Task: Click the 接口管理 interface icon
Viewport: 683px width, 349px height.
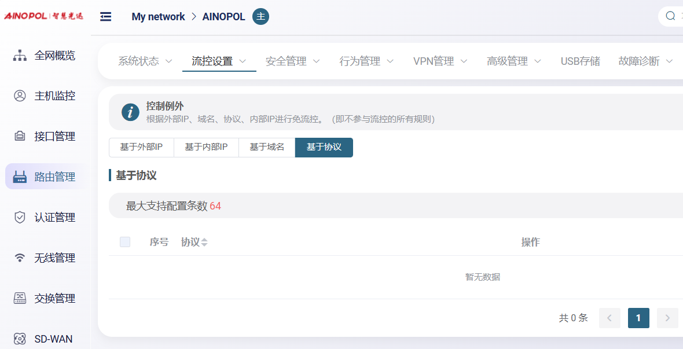Action: point(20,137)
